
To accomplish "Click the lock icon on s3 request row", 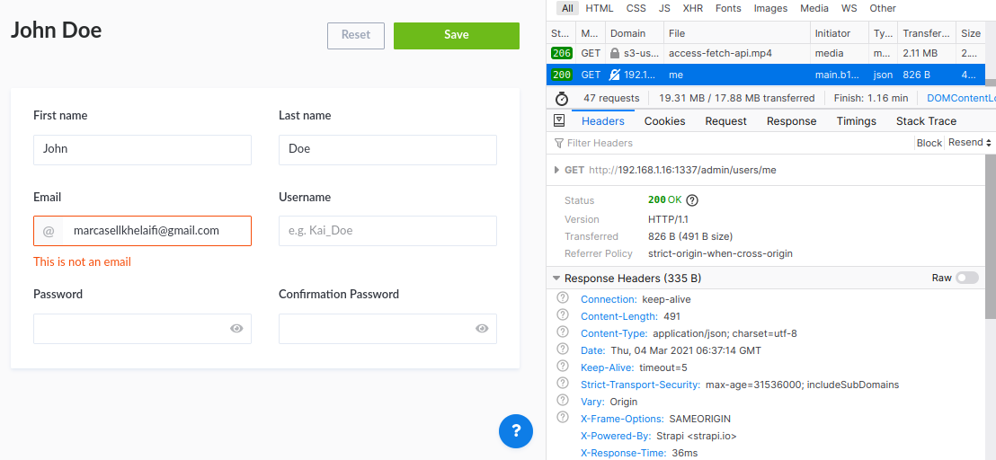I will click(614, 53).
